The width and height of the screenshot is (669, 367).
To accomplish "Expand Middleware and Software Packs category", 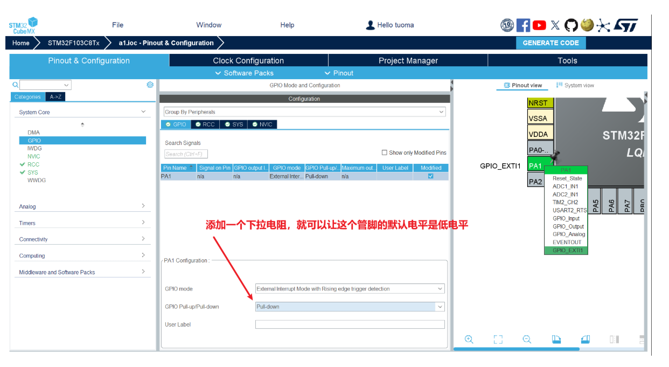I will [x=143, y=272].
